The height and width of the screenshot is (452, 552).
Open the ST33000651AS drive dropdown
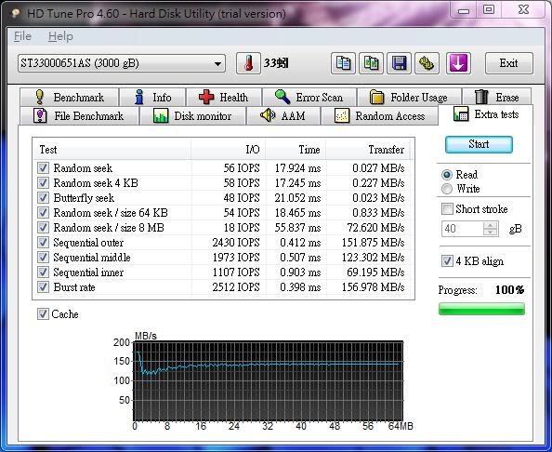(x=122, y=63)
